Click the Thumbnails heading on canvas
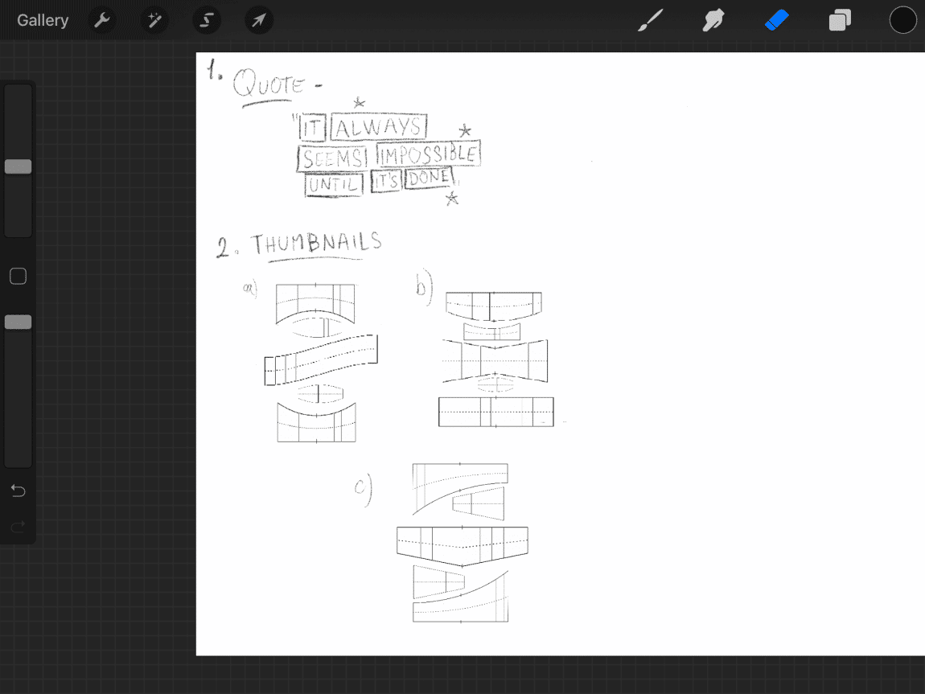The height and width of the screenshot is (694, 925). [316, 244]
